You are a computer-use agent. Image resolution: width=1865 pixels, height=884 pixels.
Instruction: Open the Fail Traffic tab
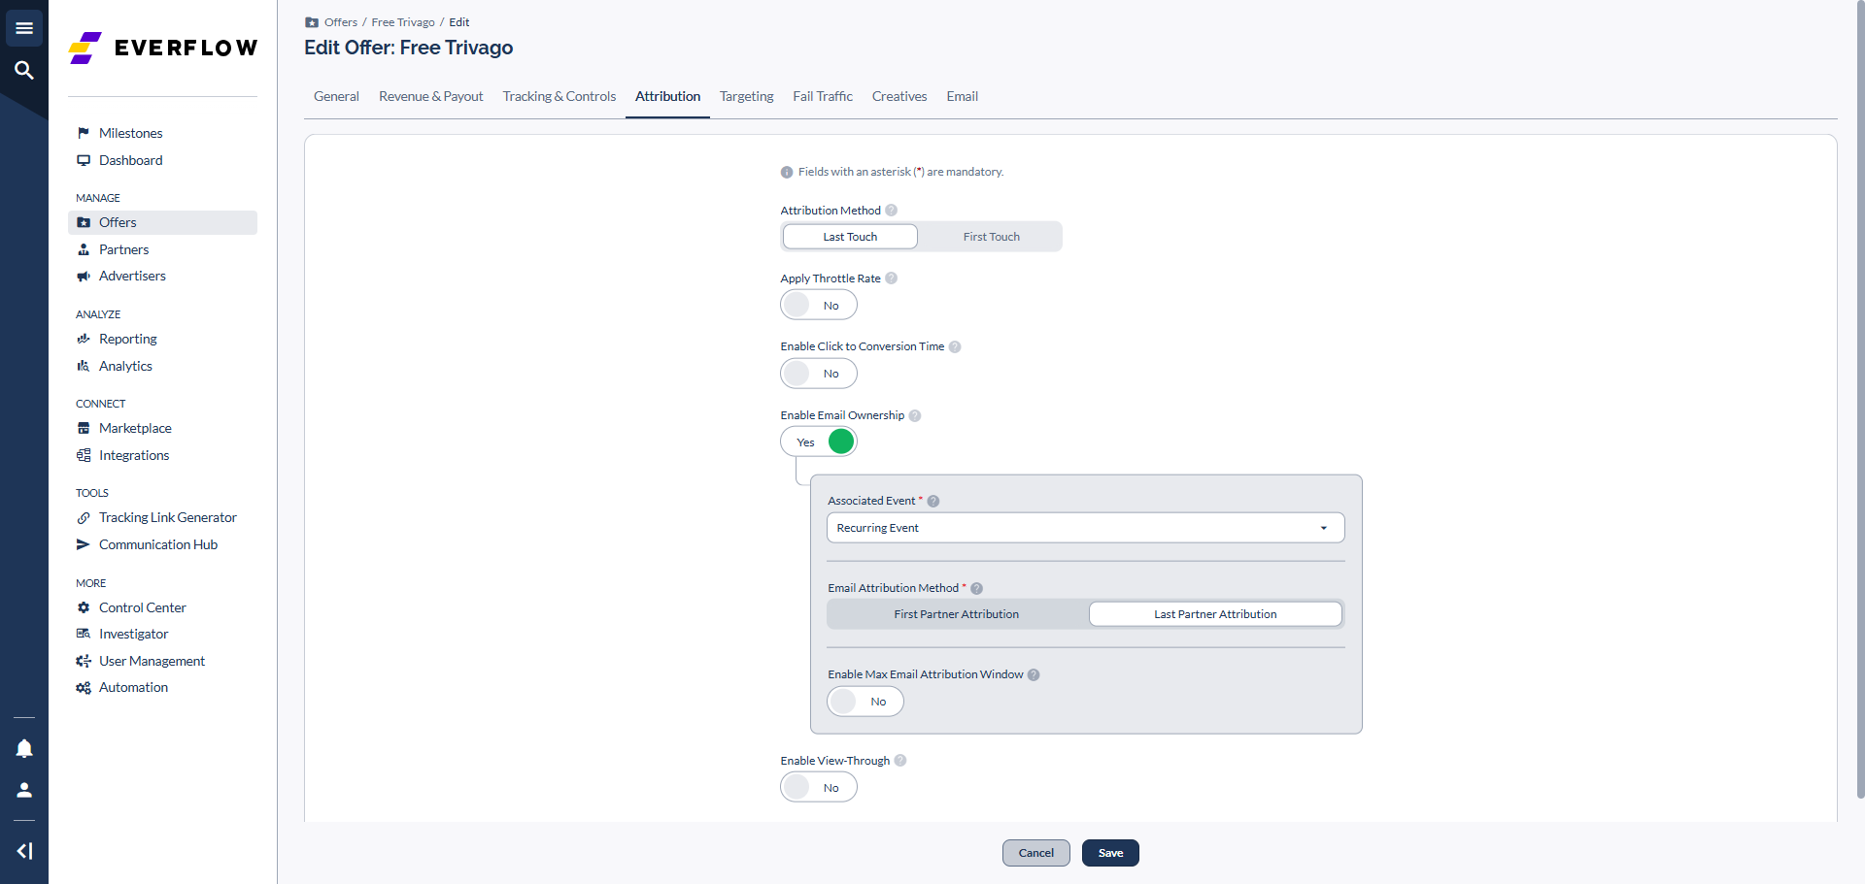tap(823, 96)
